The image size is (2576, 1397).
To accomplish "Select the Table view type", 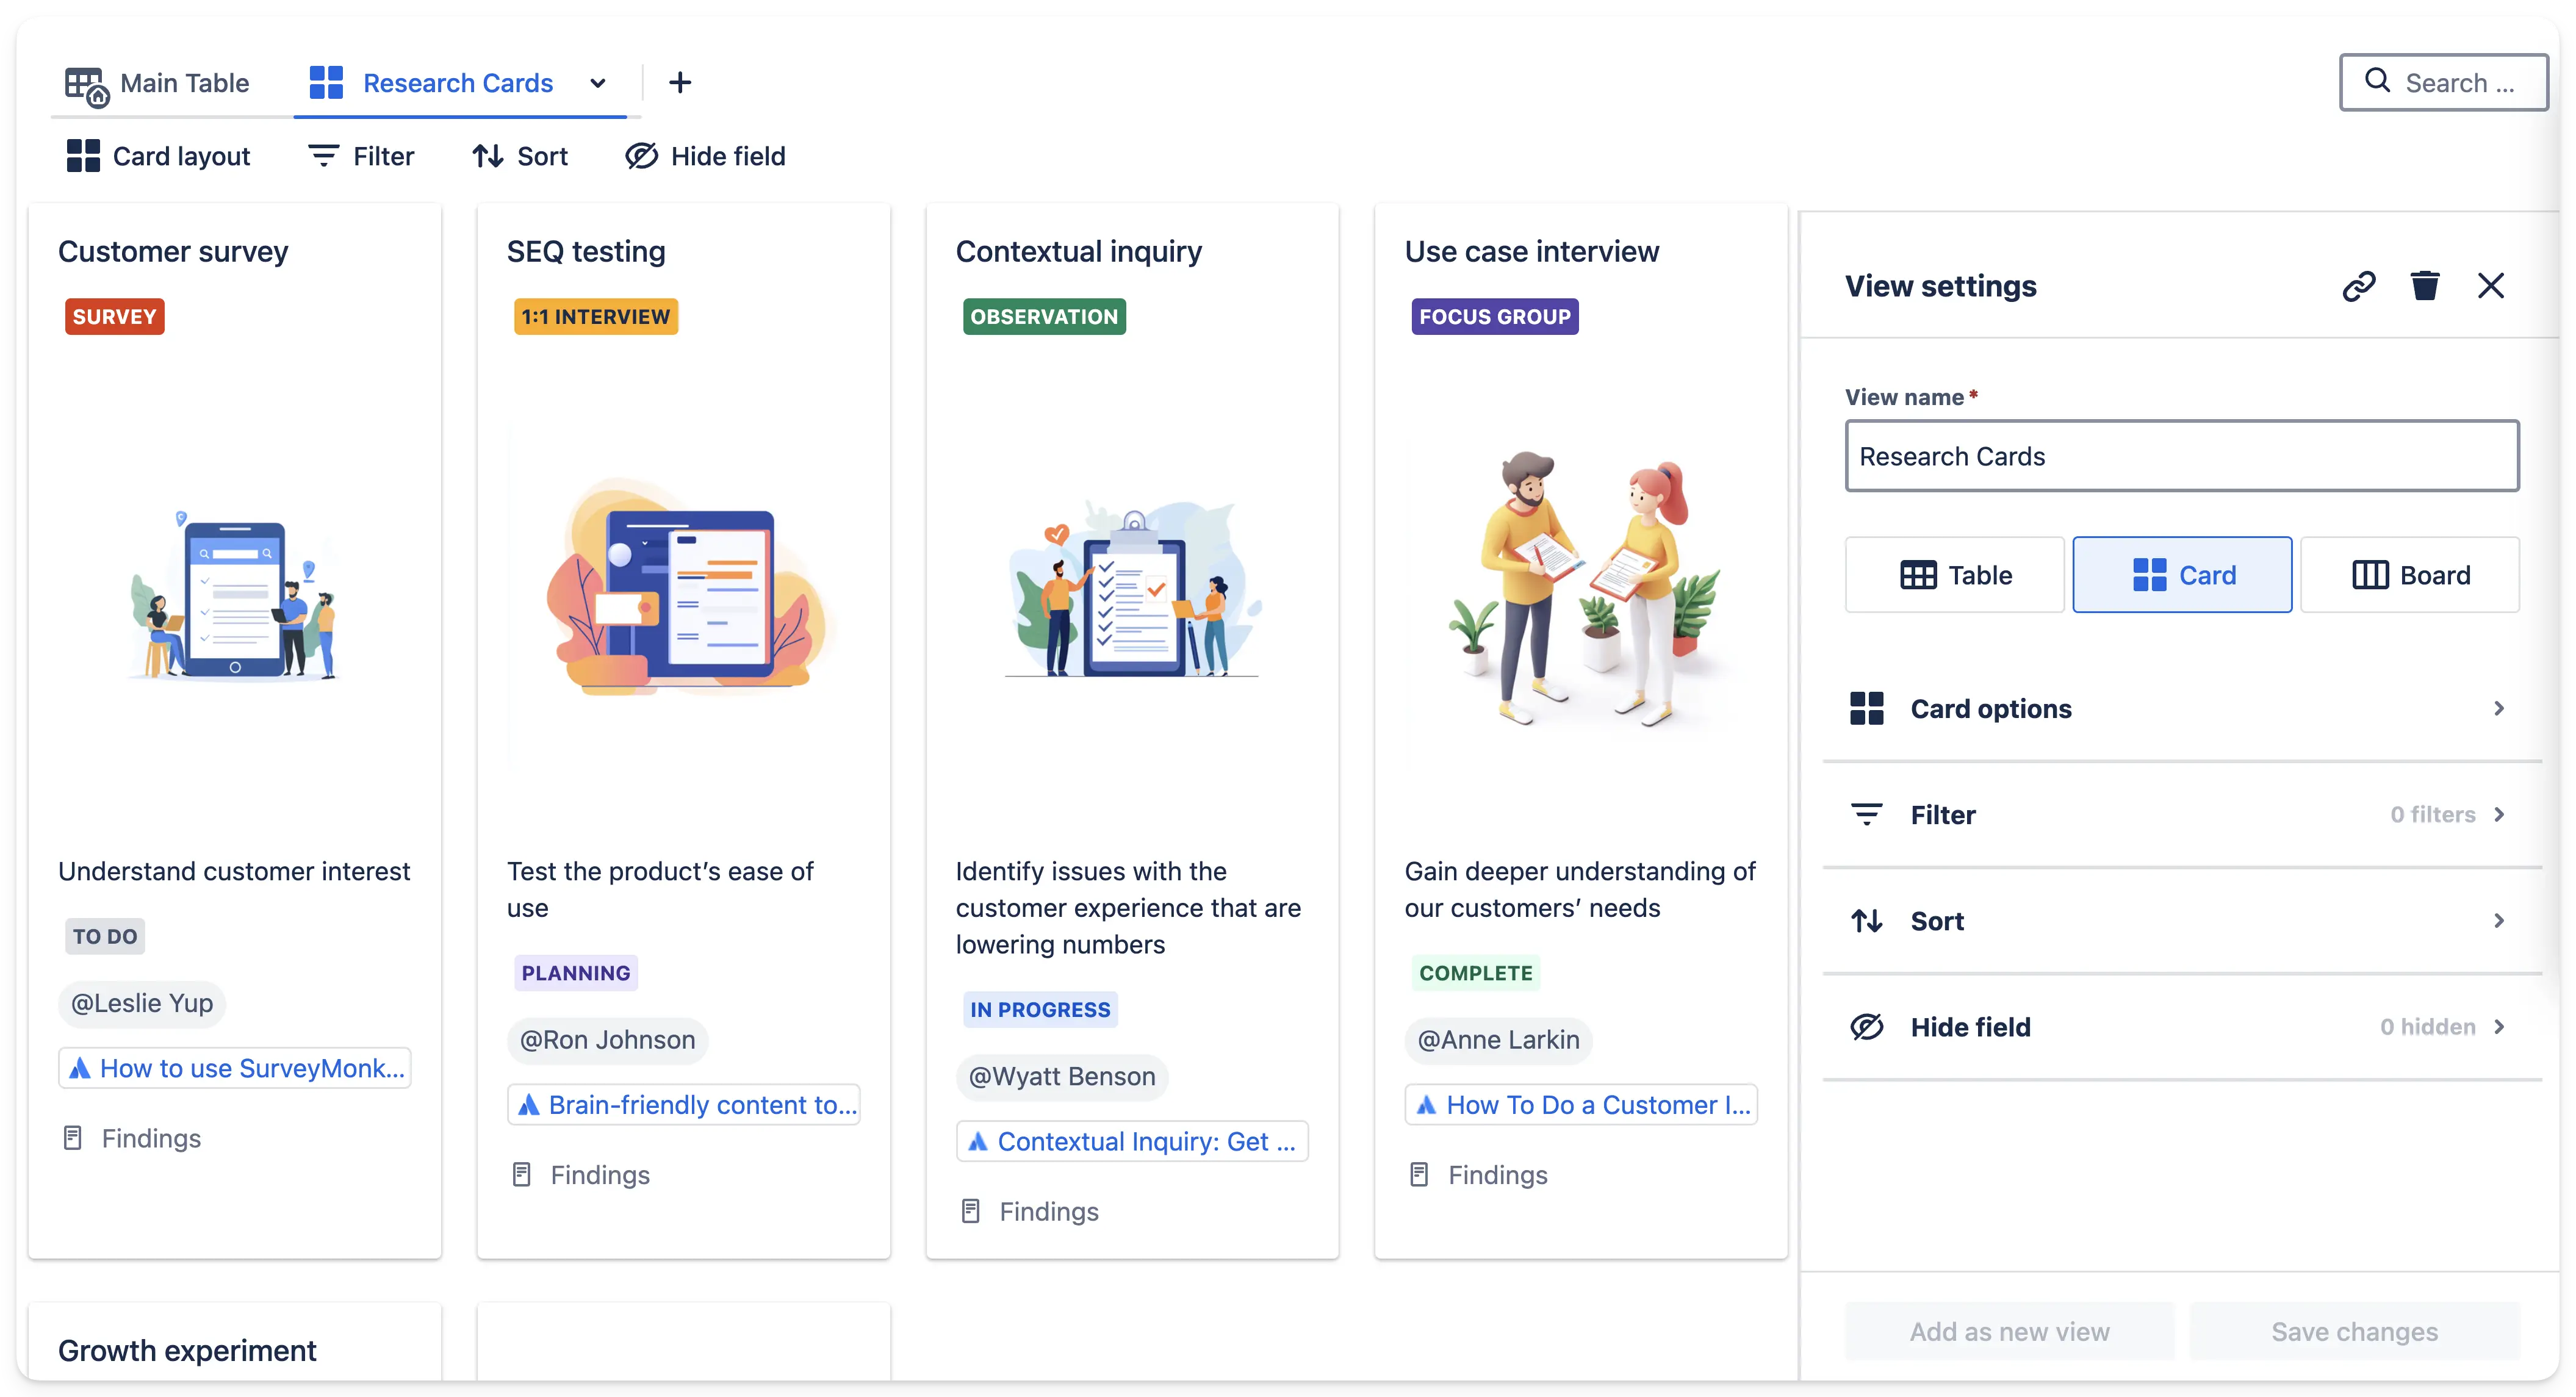I will [x=1954, y=575].
